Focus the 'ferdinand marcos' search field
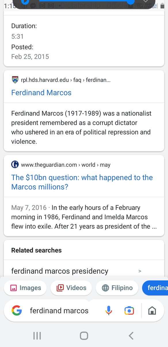This screenshot has height=347, width=168. (59, 311)
